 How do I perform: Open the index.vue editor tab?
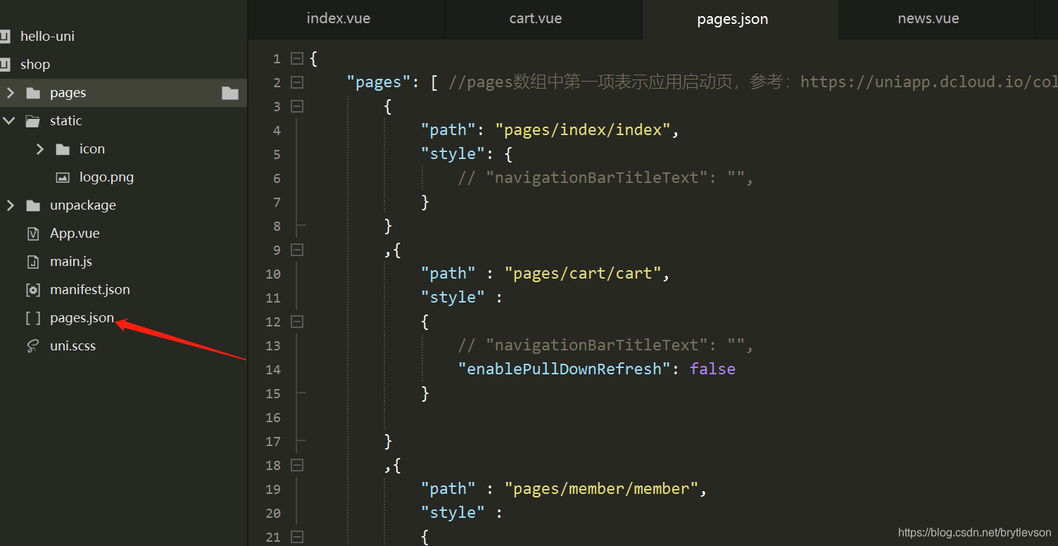[339, 19]
